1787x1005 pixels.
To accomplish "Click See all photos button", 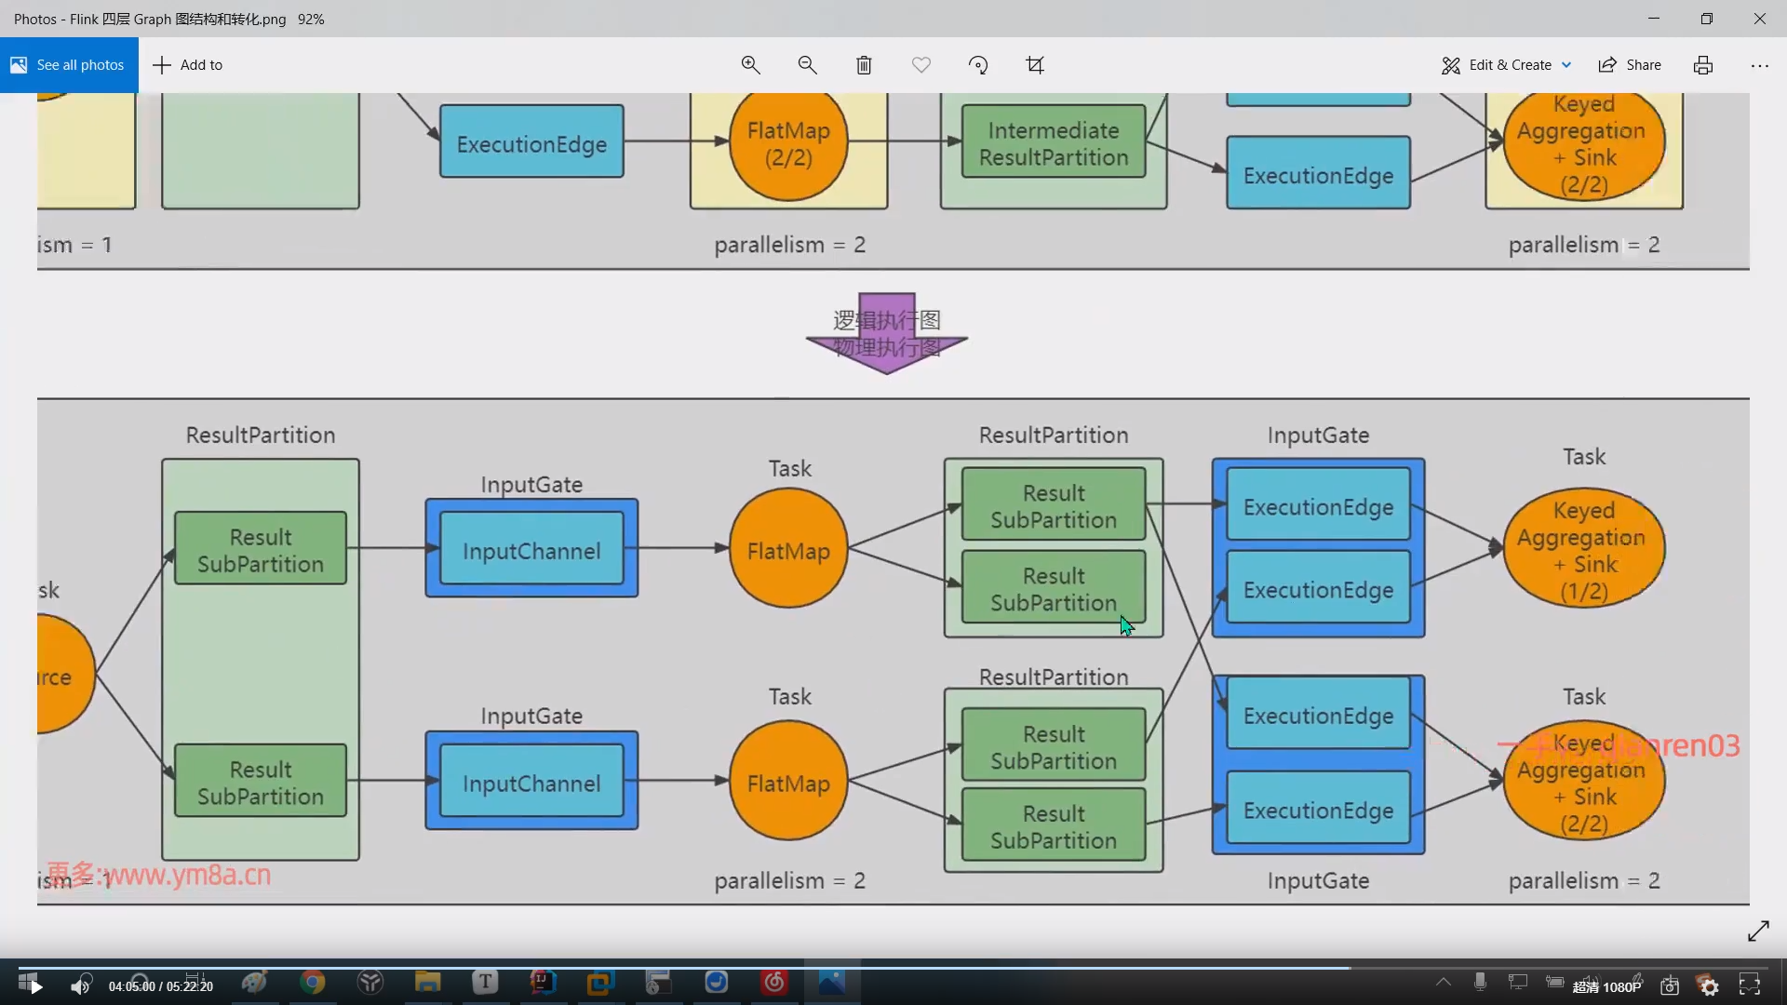I will (x=69, y=65).
